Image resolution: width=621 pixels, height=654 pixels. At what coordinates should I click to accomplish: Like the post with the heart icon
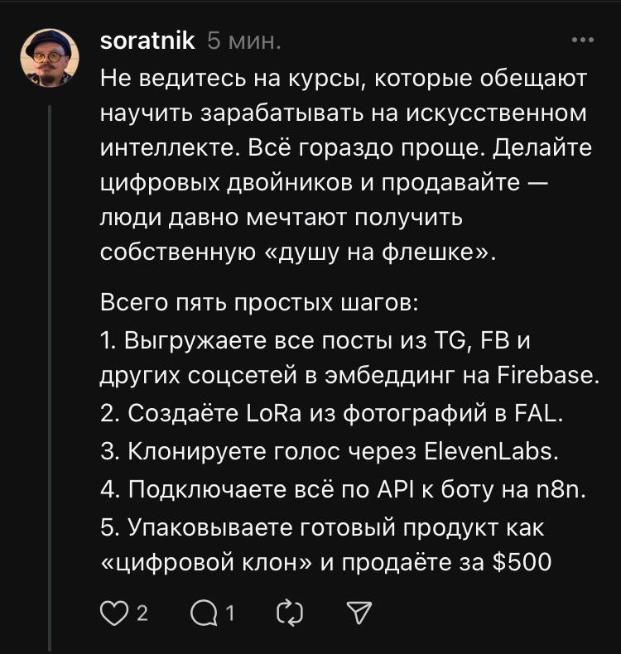[110, 613]
